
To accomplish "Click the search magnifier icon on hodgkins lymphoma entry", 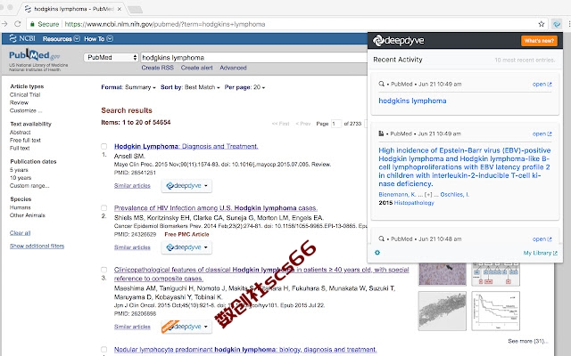I will (x=381, y=84).
